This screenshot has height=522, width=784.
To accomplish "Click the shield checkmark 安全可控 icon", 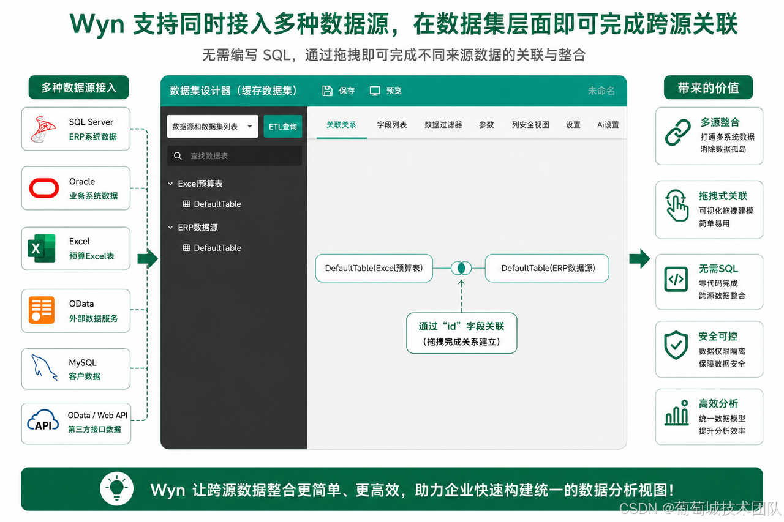I will point(676,346).
